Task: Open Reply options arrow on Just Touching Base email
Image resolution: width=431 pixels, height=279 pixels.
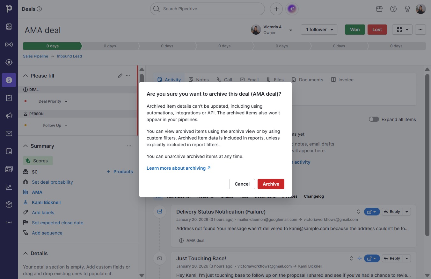Action: 407,258
